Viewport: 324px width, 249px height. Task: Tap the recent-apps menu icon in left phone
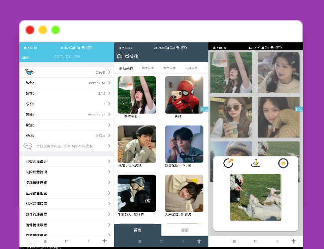pos(45,241)
